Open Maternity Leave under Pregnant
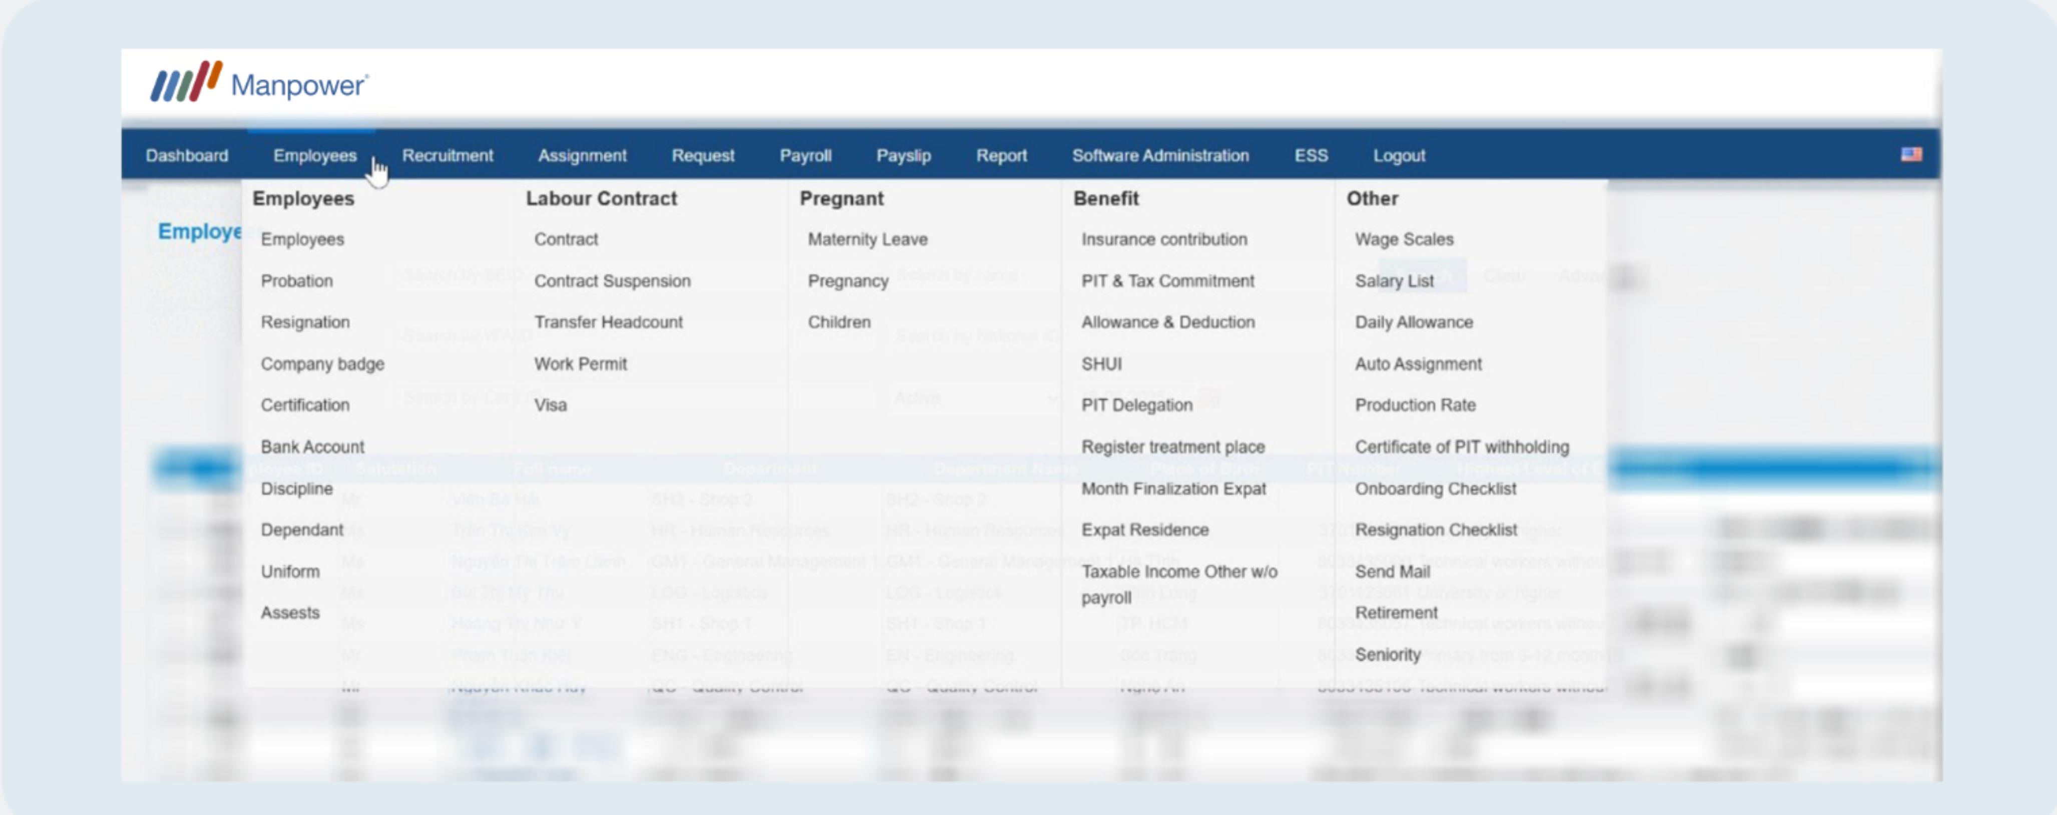The width and height of the screenshot is (2057, 815). [867, 239]
